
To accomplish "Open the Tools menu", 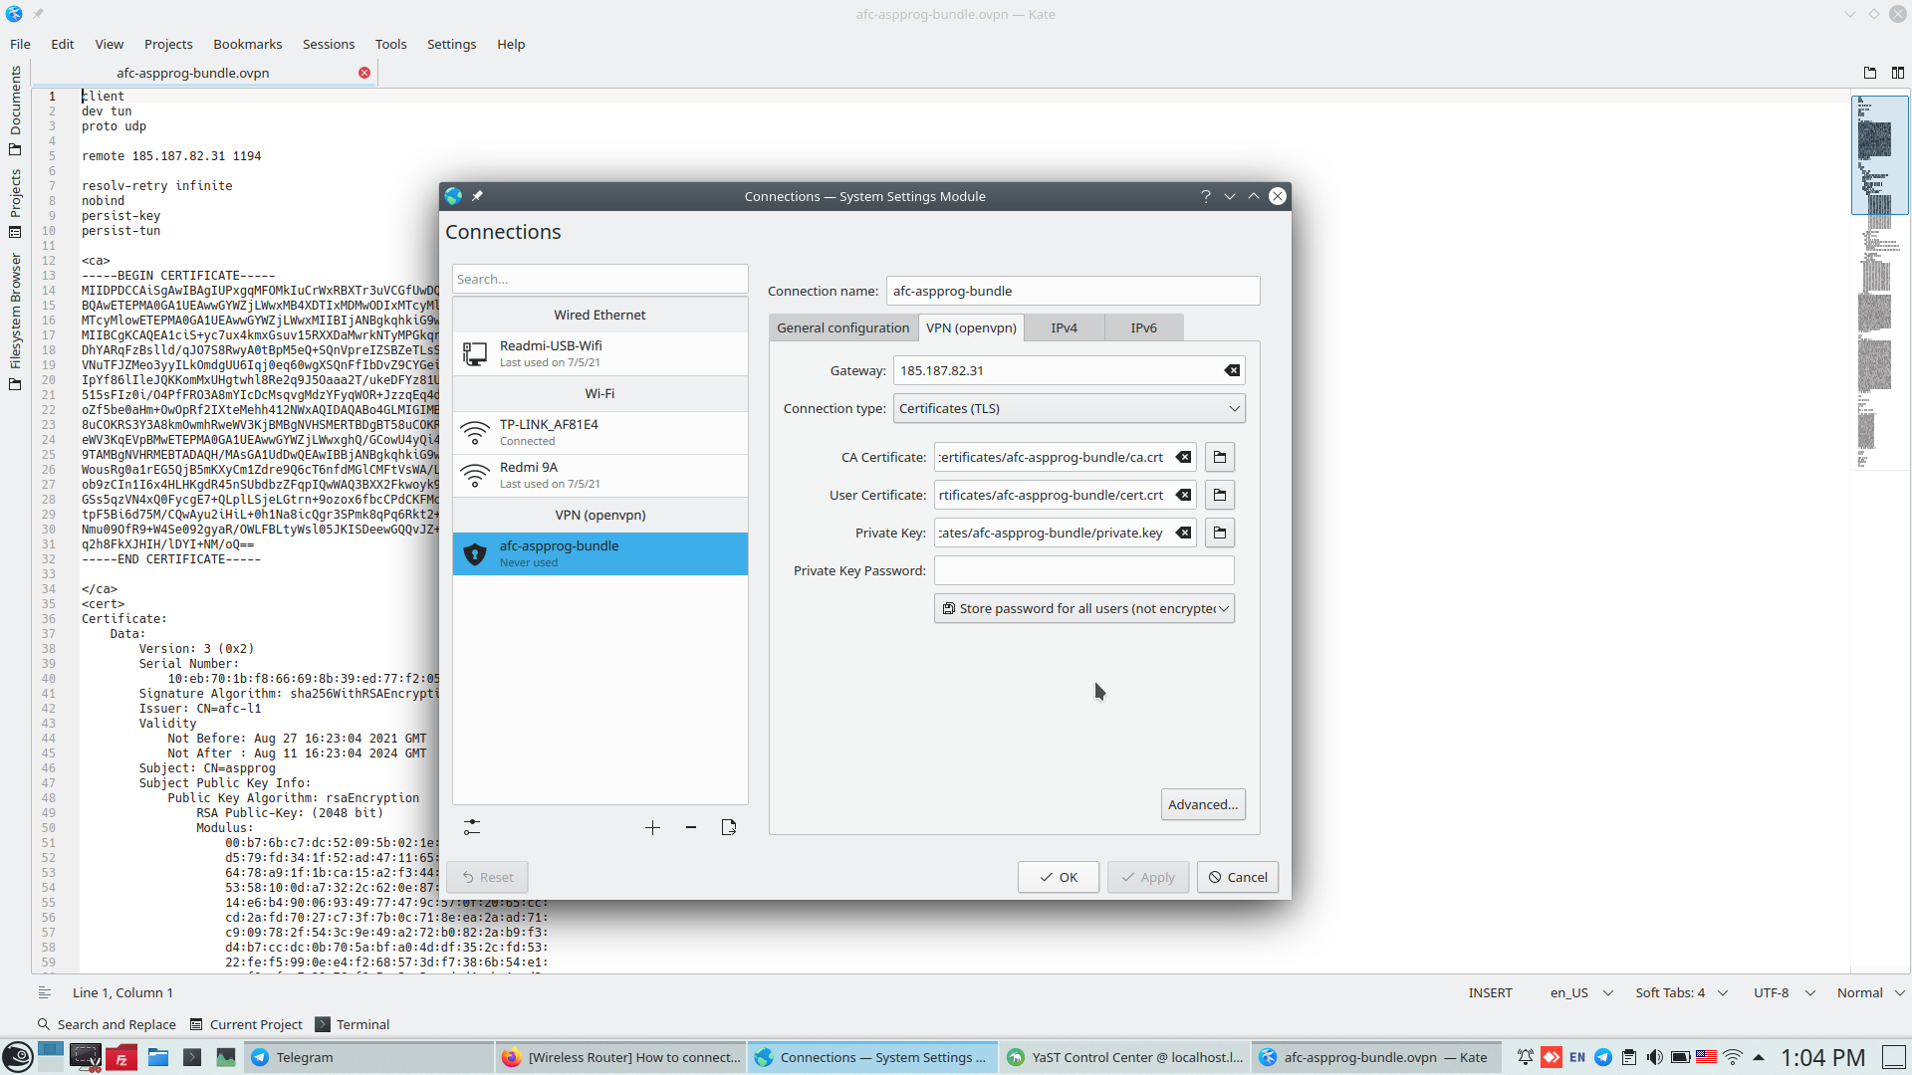I will 390,44.
